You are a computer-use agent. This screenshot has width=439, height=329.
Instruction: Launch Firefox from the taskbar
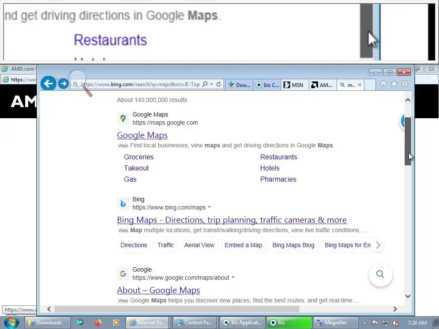(98, 323)
